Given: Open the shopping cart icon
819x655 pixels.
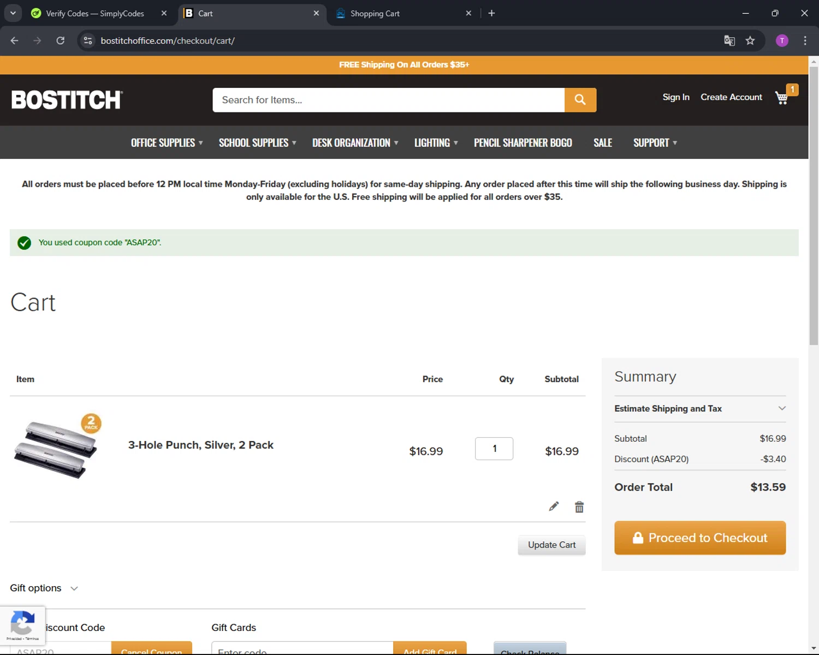Looking at the screenshot, I should (x=782, y=98).
